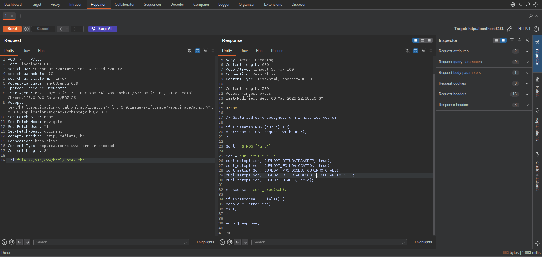Switch to the Intruder tab

pos(75,5)
